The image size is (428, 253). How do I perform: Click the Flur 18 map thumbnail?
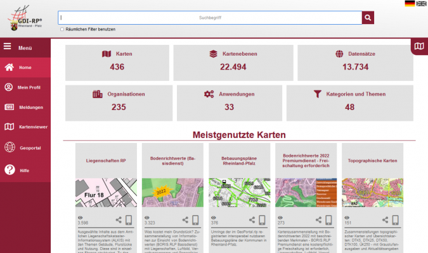click(106, 192)
